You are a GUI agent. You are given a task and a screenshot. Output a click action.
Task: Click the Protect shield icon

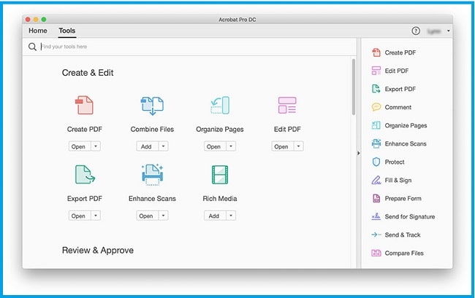tap(376, 162)
